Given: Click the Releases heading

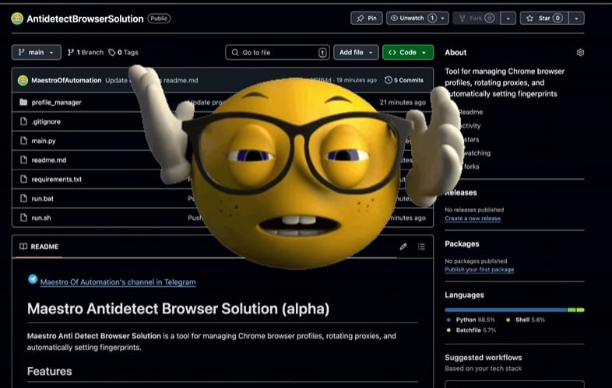Looking at the screenshot, I should point(461,193).
